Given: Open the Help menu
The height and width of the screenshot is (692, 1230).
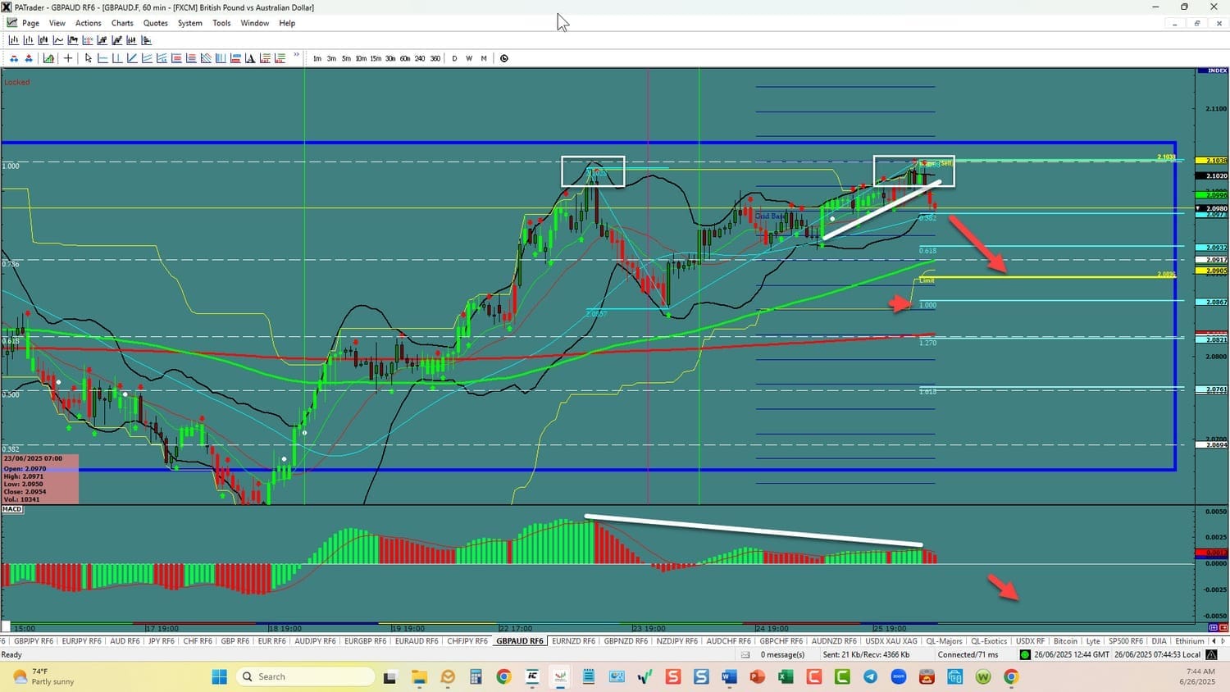Looking at the screenshot, I should tap(287, 23).
